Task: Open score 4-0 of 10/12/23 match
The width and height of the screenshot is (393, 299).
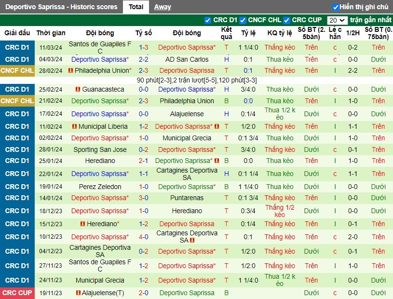Action: [143, 237]
